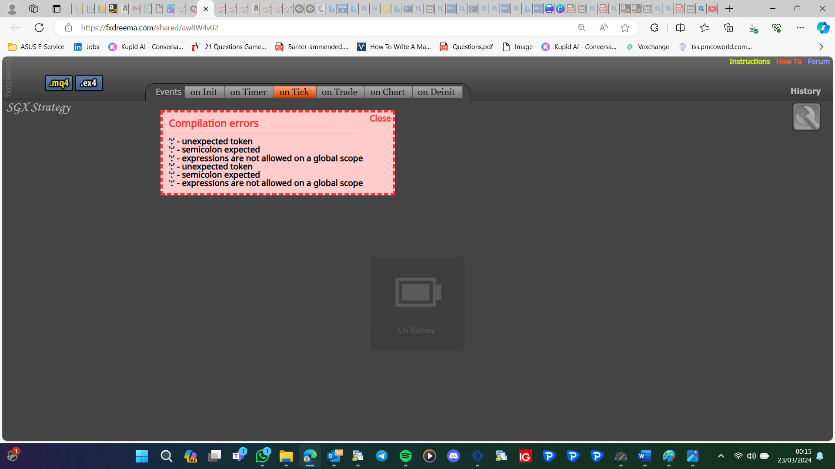Refresh the browser page
Image resolution: width=835 pixels, height=469 pixels.
tap(39, 28)
